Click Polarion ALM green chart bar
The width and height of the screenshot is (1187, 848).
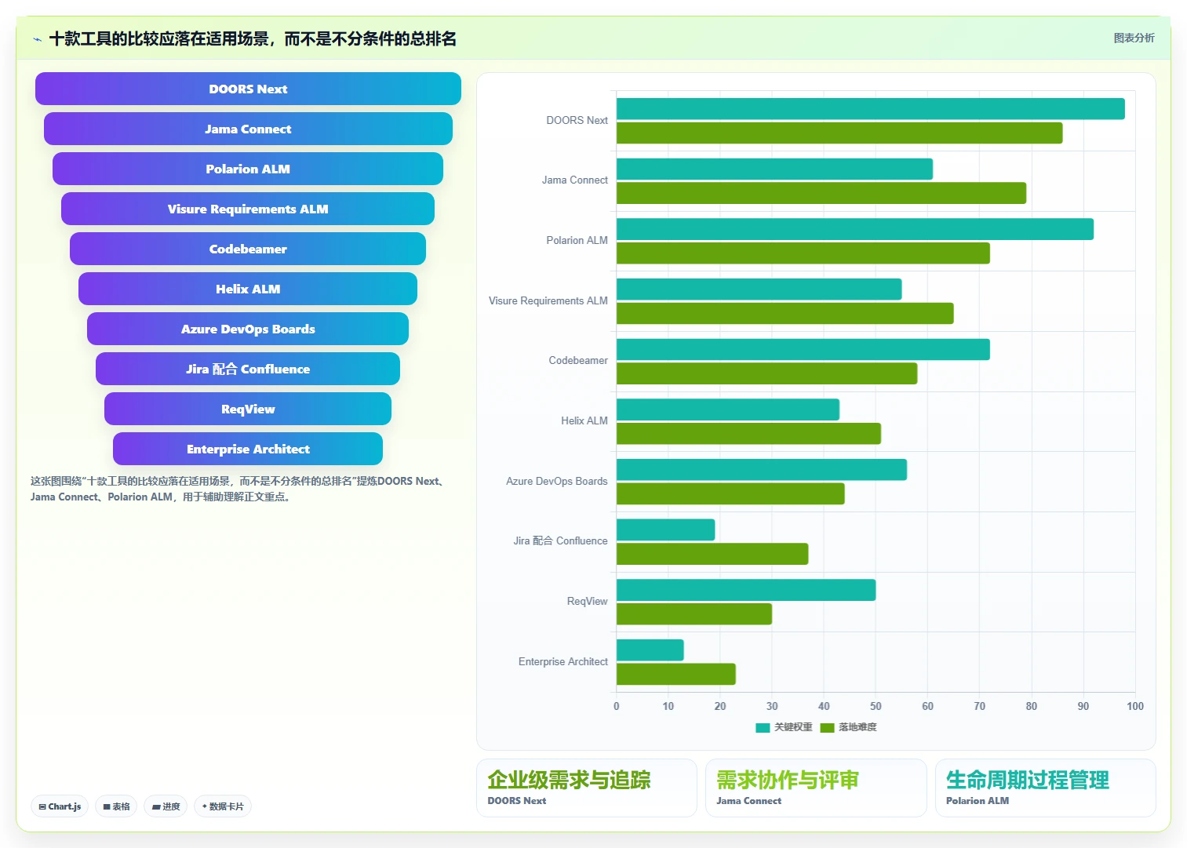coord(803,253)
